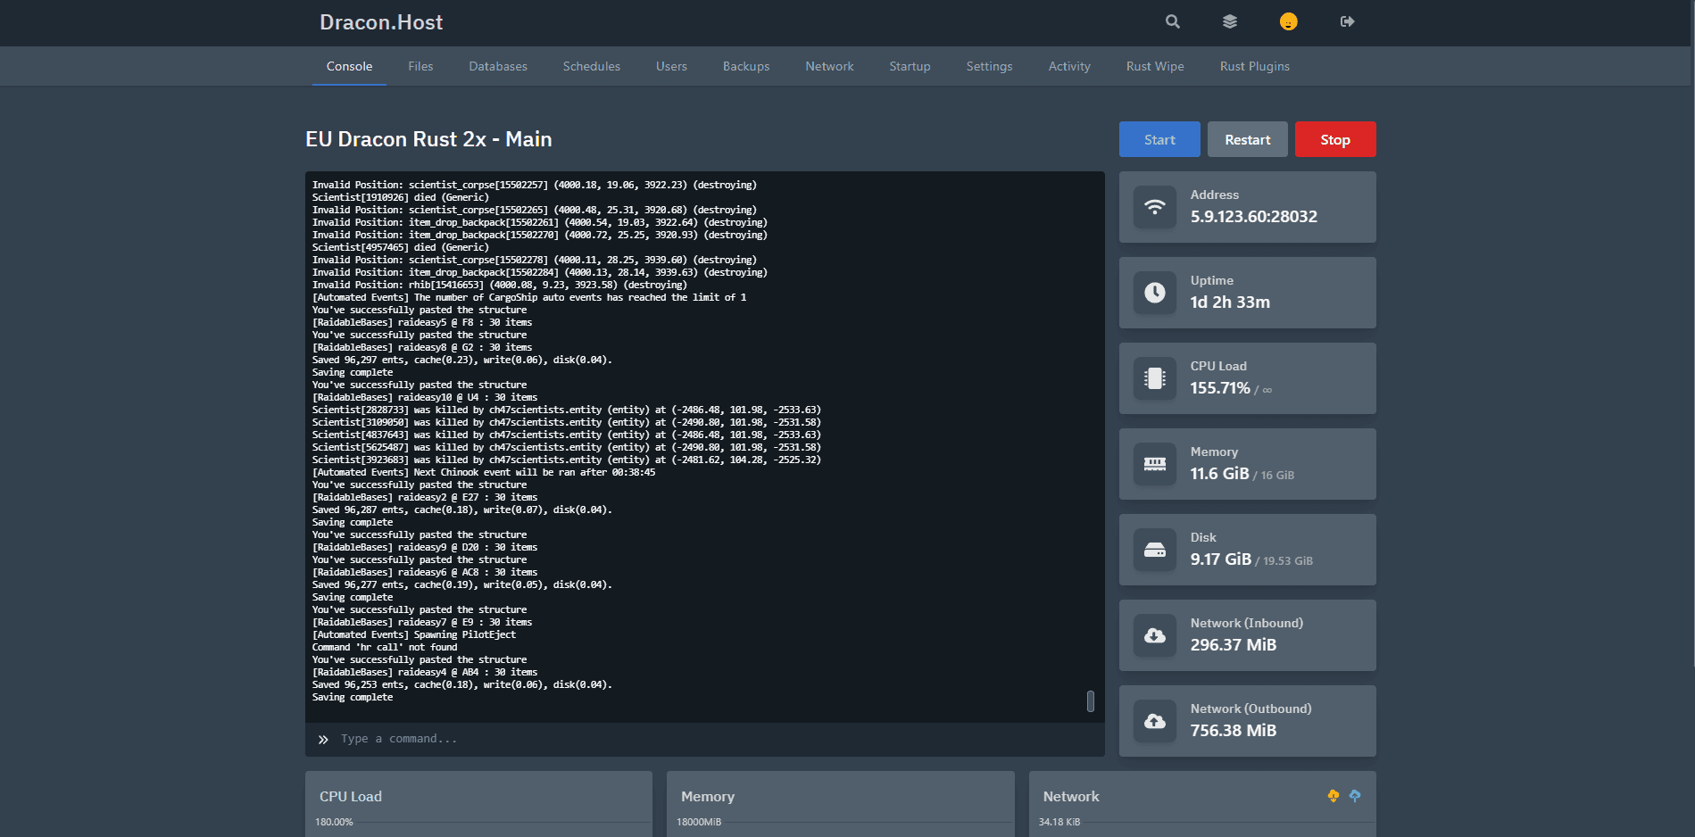Switch to the Files tab

(420, 66)
